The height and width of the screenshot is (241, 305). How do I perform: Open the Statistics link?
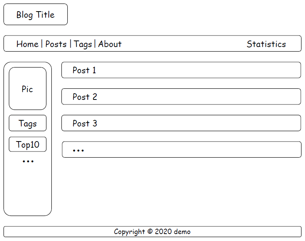click(x=266, y=44)
